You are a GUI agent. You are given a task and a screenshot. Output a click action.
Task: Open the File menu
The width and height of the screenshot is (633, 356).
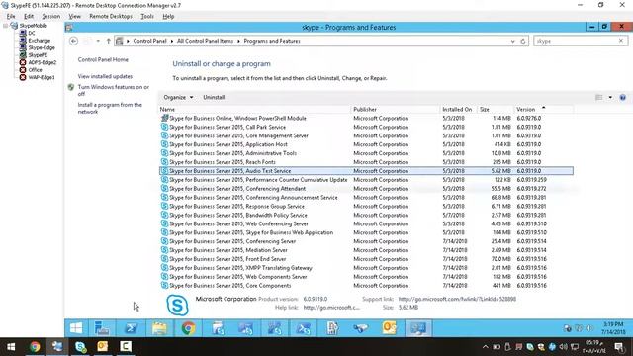click(x=11, y=16)
